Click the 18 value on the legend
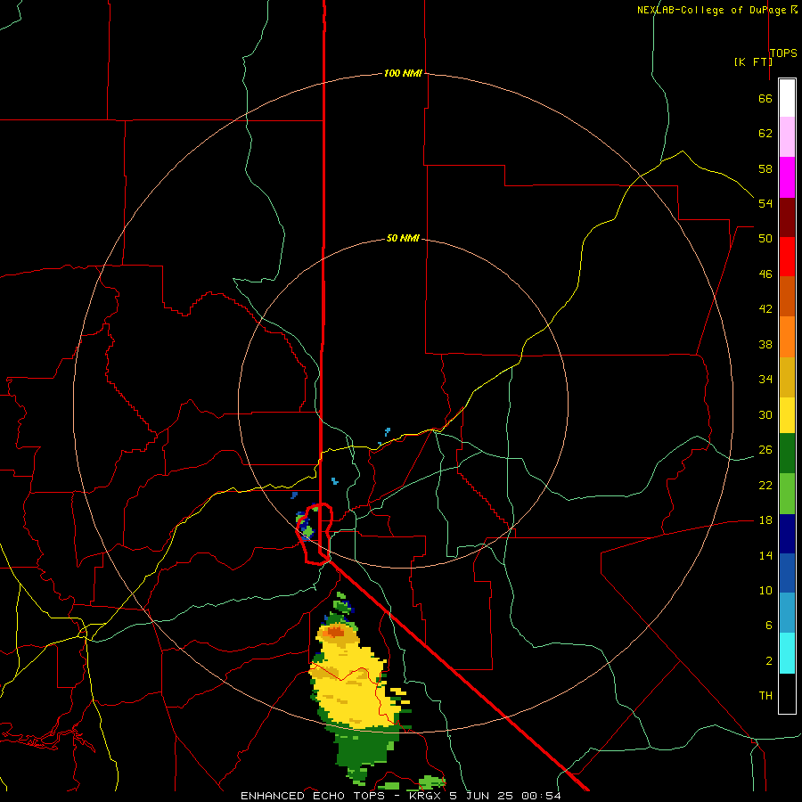Image resolution: width=802 pixels, height=802 pixels. coord(765,520)
